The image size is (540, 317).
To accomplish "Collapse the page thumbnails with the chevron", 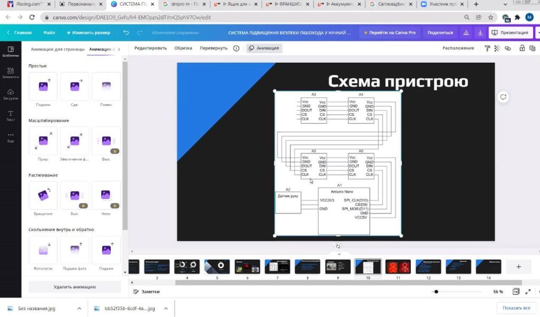I will coord(339,254).
